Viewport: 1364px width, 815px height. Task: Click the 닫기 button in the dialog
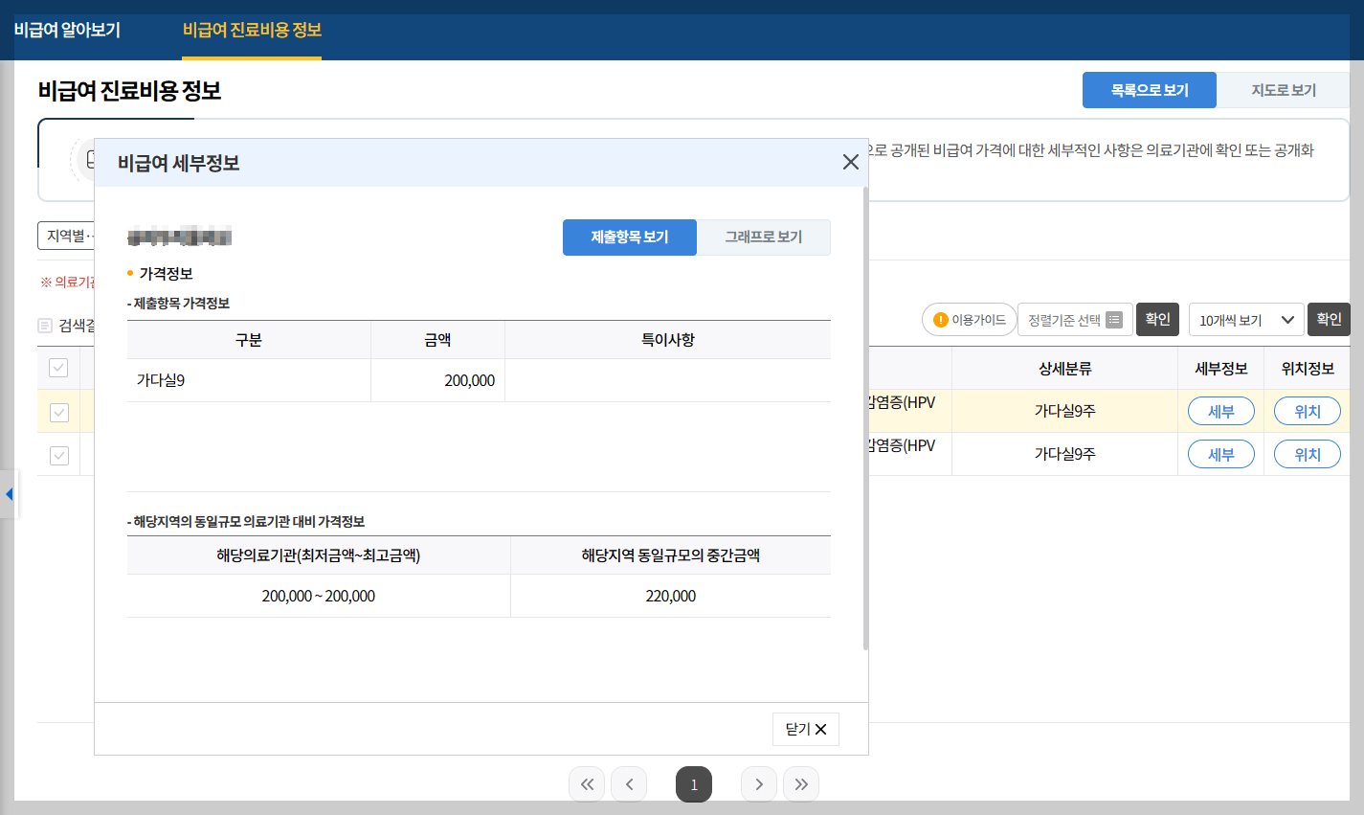[806, 729]
